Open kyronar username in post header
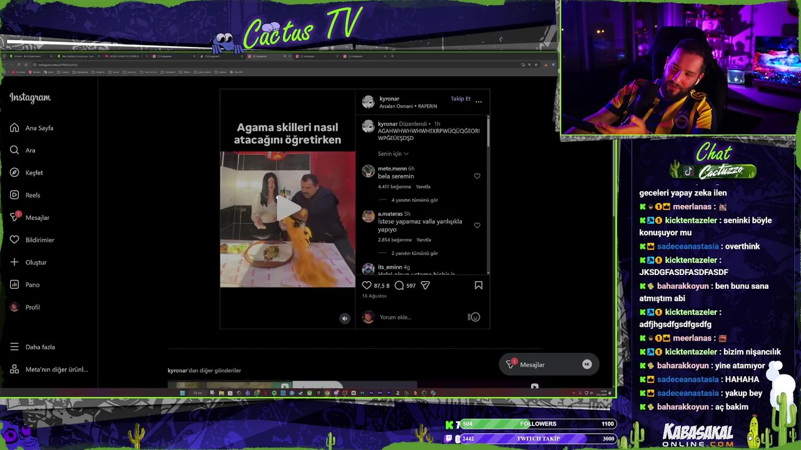The height and width of the screenshot is (450, 801). (389, 99)
